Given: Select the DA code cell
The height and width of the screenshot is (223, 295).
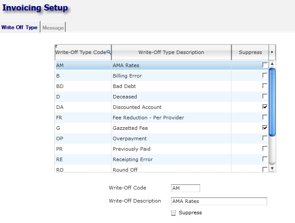Looking at the screenshot, I should coord(83,107).
